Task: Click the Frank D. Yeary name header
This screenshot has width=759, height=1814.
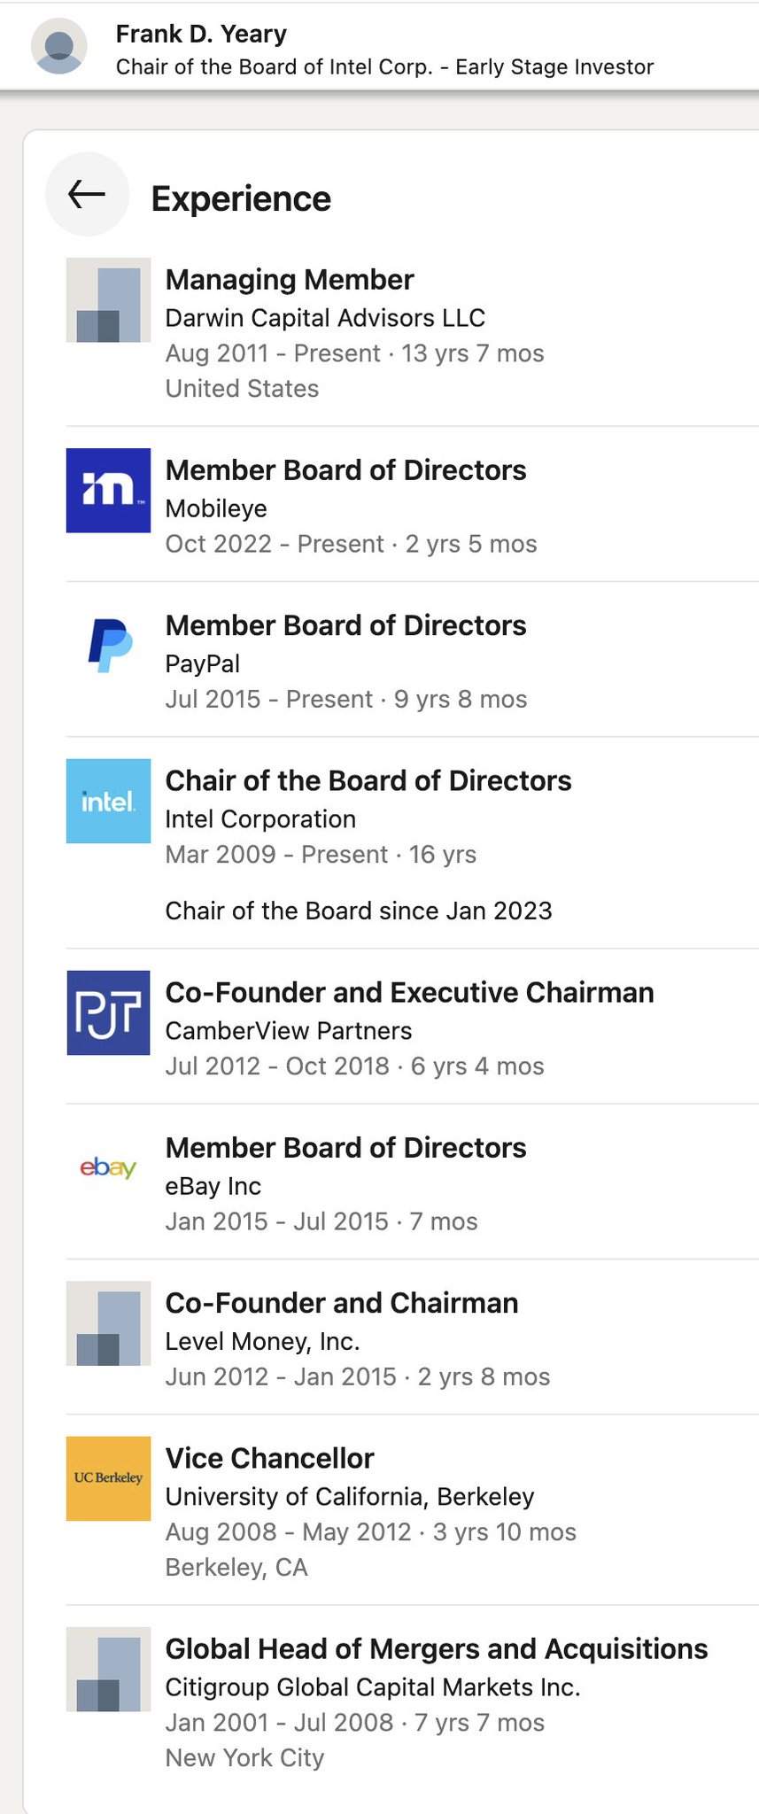Action: pyautogui.click(x=201, y=34)
